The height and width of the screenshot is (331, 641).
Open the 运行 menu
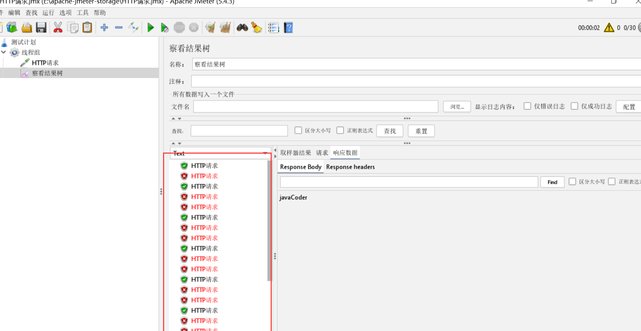(x=48, y=13)
